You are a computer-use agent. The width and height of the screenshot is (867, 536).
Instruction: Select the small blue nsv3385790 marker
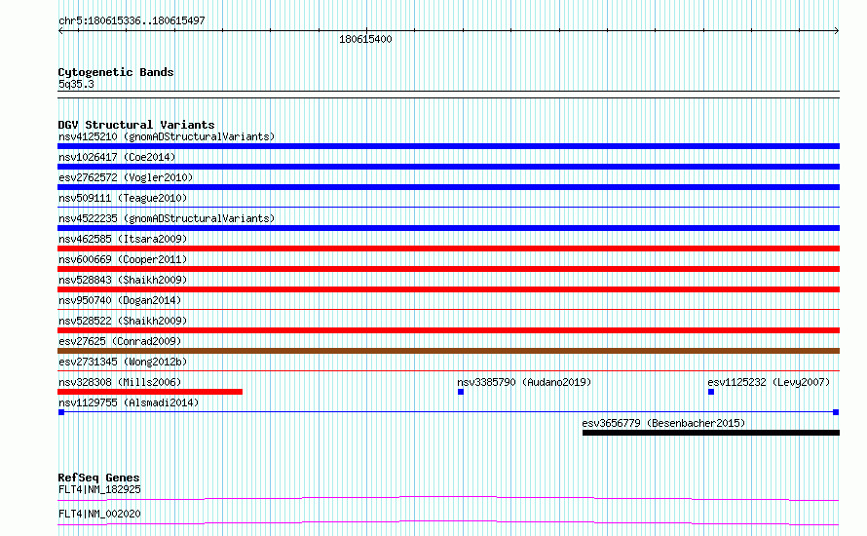461,392
